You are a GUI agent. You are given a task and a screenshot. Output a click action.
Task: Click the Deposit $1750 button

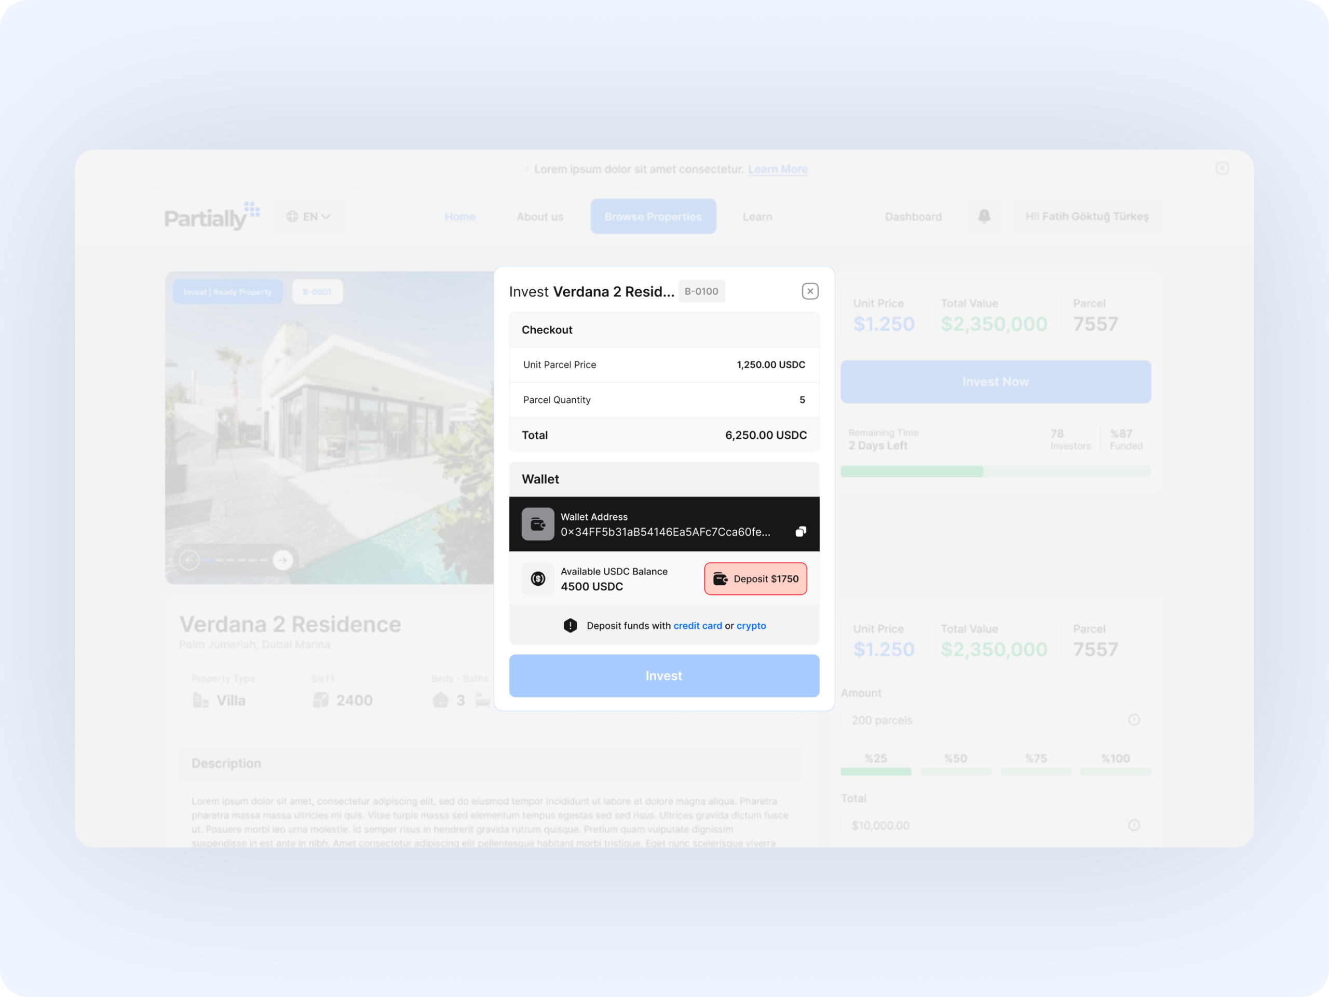[x=755, y=579]
